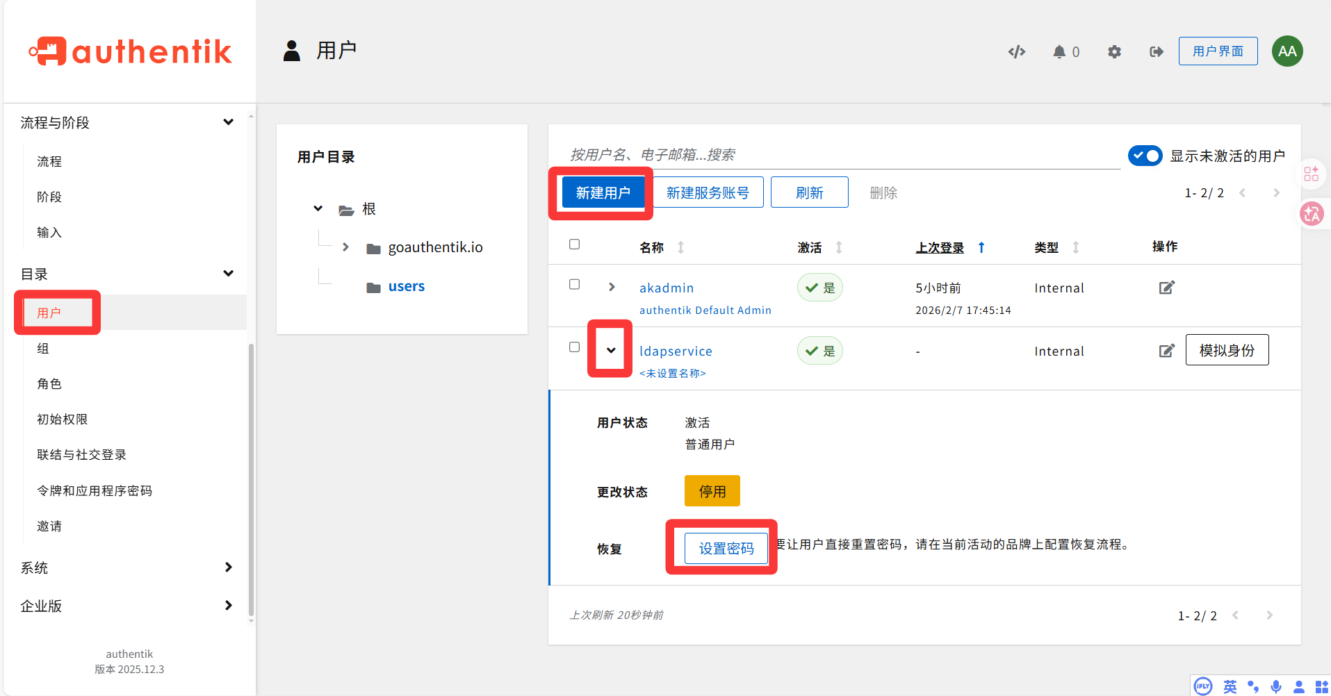Expand the goauthentik.io folder

[x=345, y=247]
